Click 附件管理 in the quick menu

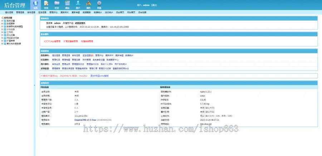click(87, 60)
